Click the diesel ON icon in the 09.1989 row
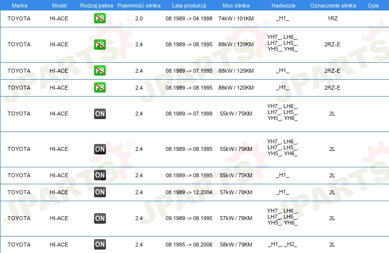 pos(99,218)
